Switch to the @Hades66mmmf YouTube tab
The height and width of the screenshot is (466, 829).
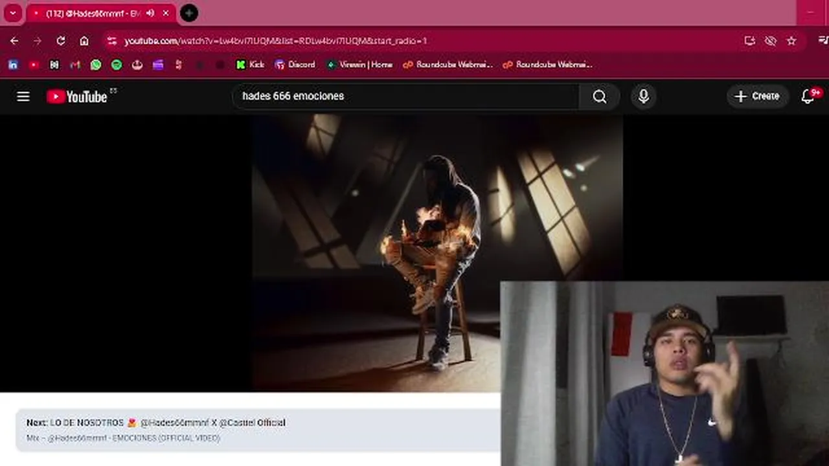100,13
